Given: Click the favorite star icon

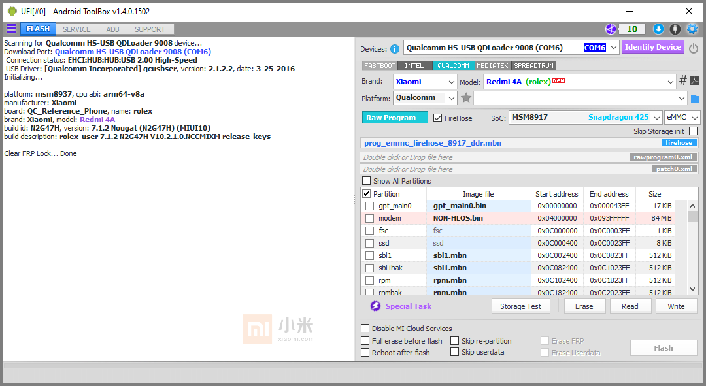Looking at the screenshot, I should (x=466, y=97).
